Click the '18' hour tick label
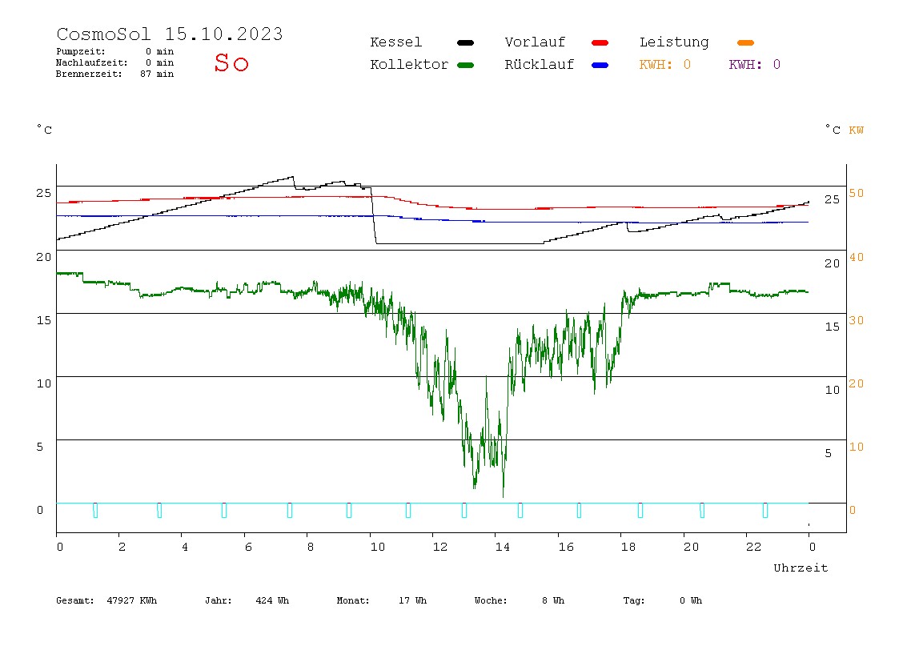Viewport: 919px width, 650px height. tap(628, 547)
